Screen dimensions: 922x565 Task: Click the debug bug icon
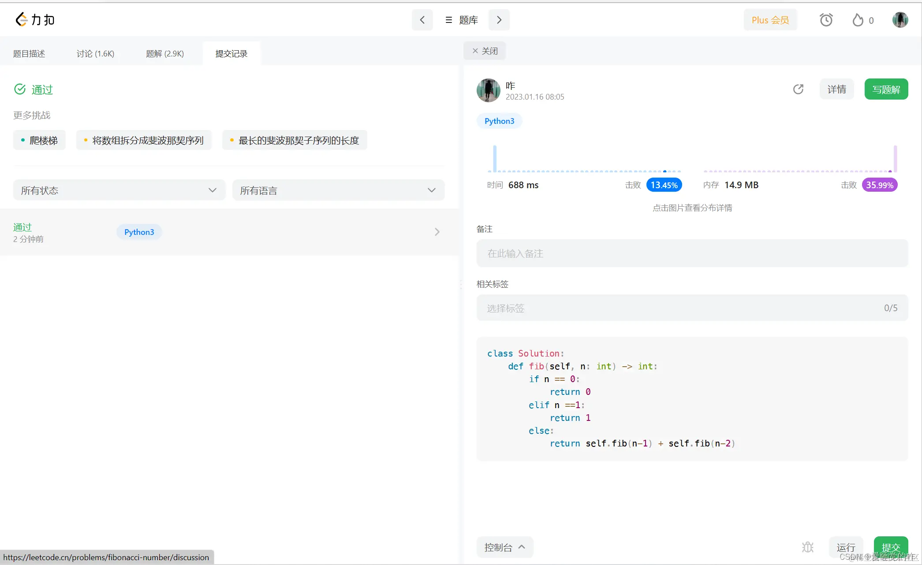(x=807, y=547)
